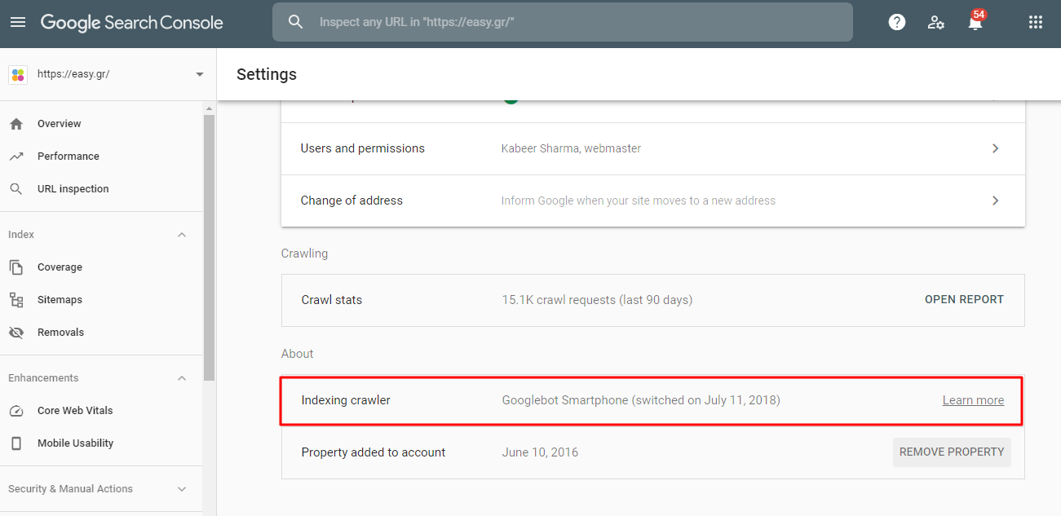Collapse the Index section
Screen dimensions: 1061x516
[x=182, y=235]
